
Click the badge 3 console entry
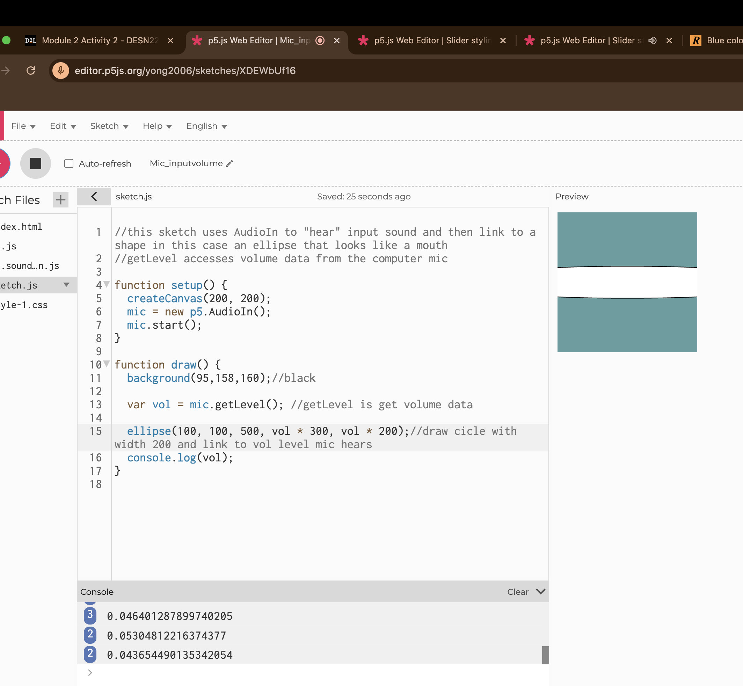click(90, 615)
